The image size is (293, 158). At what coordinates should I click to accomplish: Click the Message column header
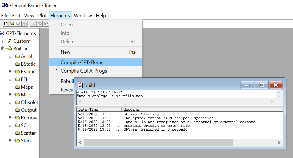click(202, 109)
